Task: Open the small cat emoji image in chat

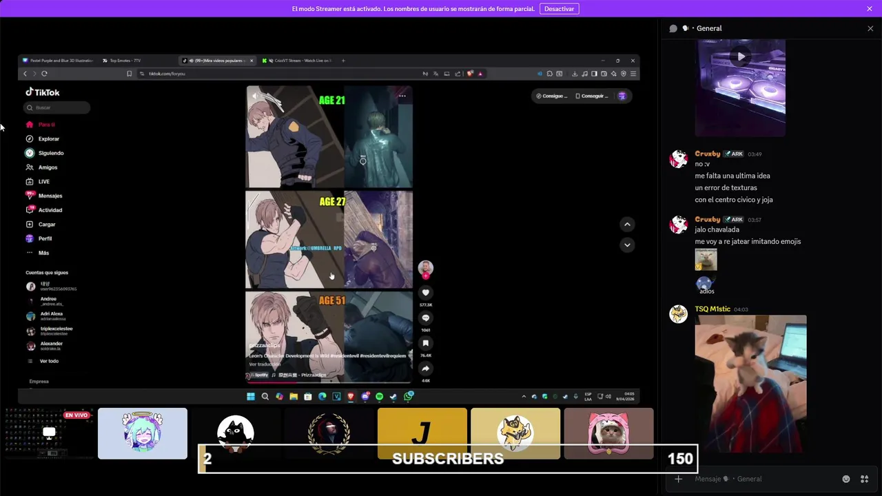Action: pos(706,260)
